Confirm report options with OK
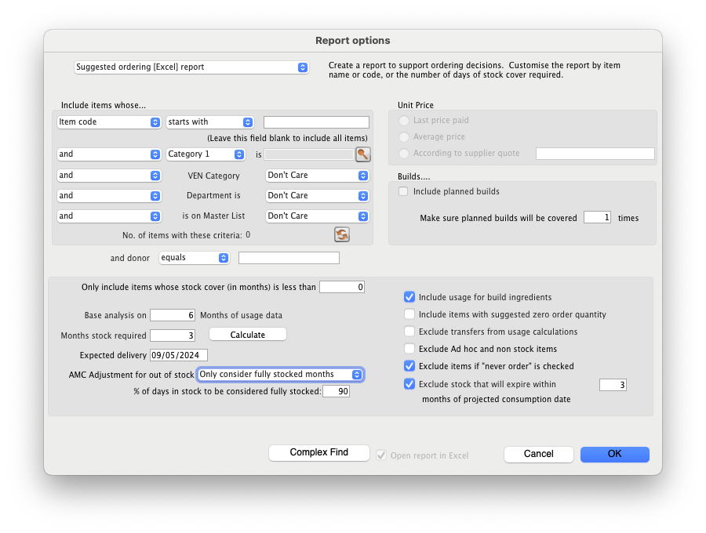This screenshot has height=533, width=706. (614, 454)
